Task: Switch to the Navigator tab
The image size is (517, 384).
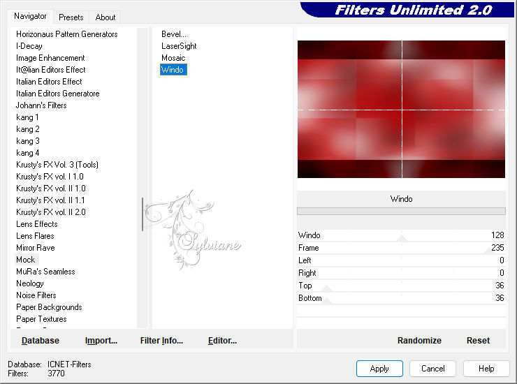Action: click(x=30, y=16)
